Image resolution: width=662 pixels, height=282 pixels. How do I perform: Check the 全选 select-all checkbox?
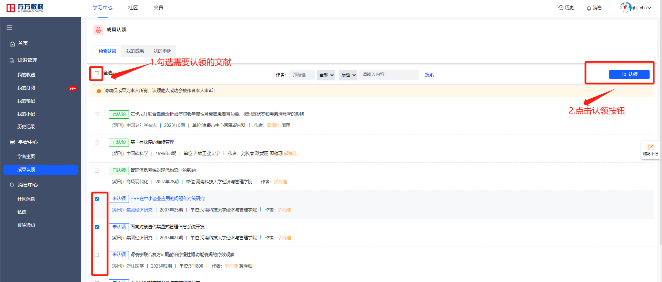click(x=97, y=73)
